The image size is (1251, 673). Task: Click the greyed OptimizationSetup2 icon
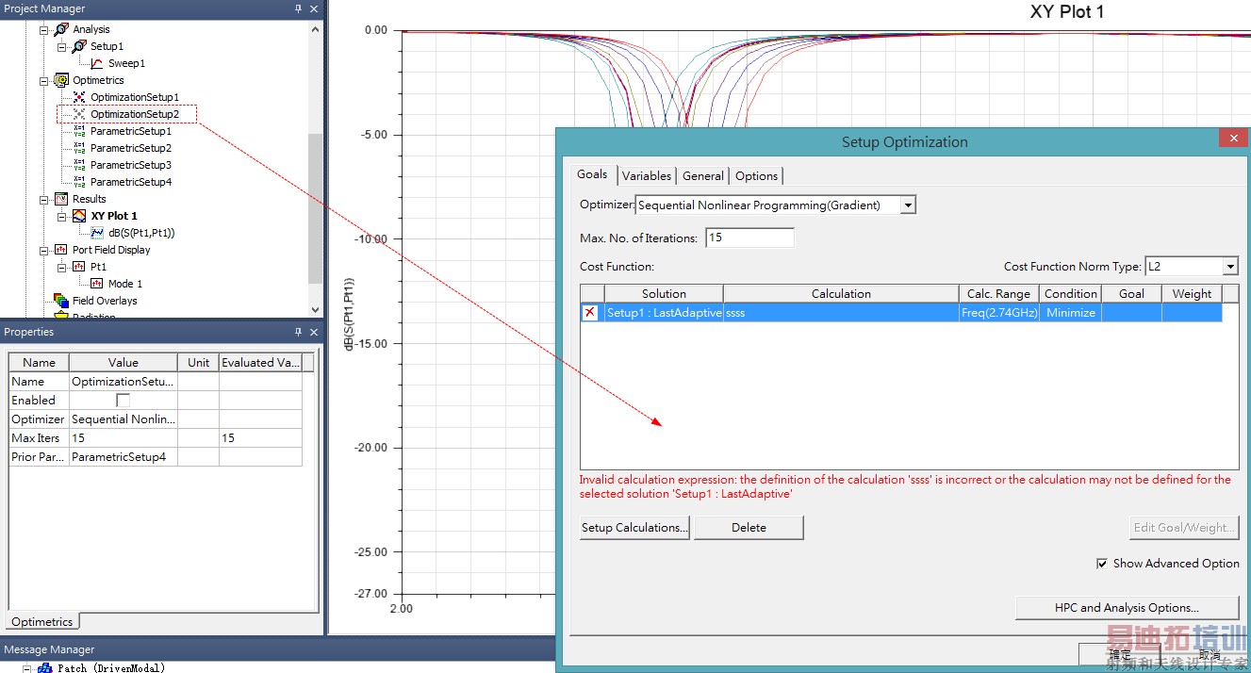pos(79,114)
